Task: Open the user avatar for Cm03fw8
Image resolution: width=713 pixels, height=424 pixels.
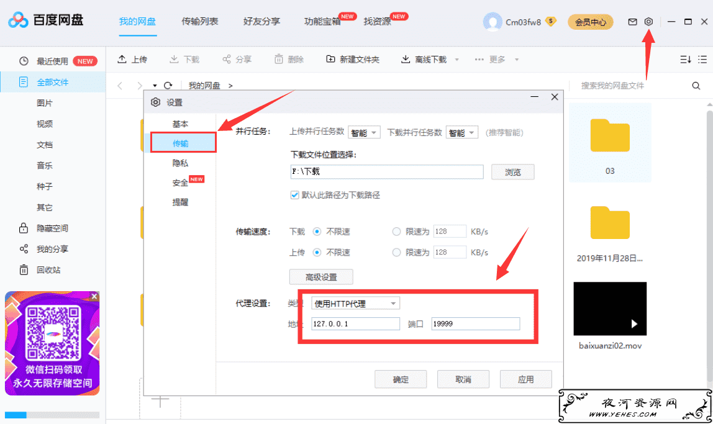Action: (x=493, y=22)
